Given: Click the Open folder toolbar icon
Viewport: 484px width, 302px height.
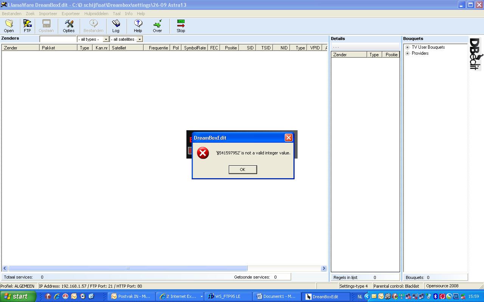Looking at the screenshot, I should click(9, 26).
